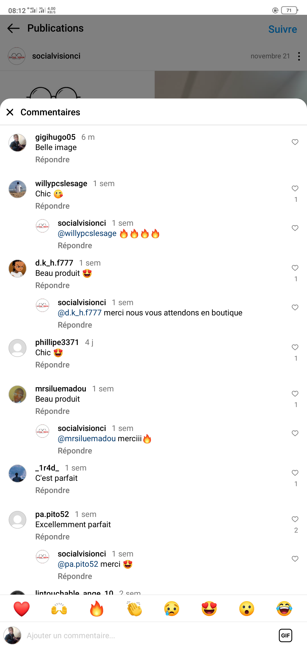Tap the back arrow beside Publications

(13, 28)
